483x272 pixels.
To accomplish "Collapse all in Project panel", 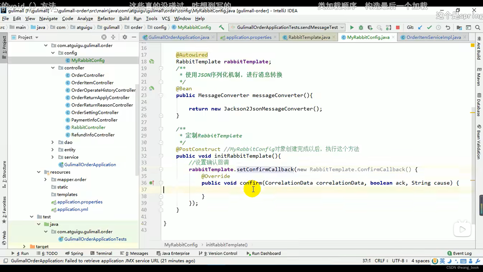I will coord(113,37).
